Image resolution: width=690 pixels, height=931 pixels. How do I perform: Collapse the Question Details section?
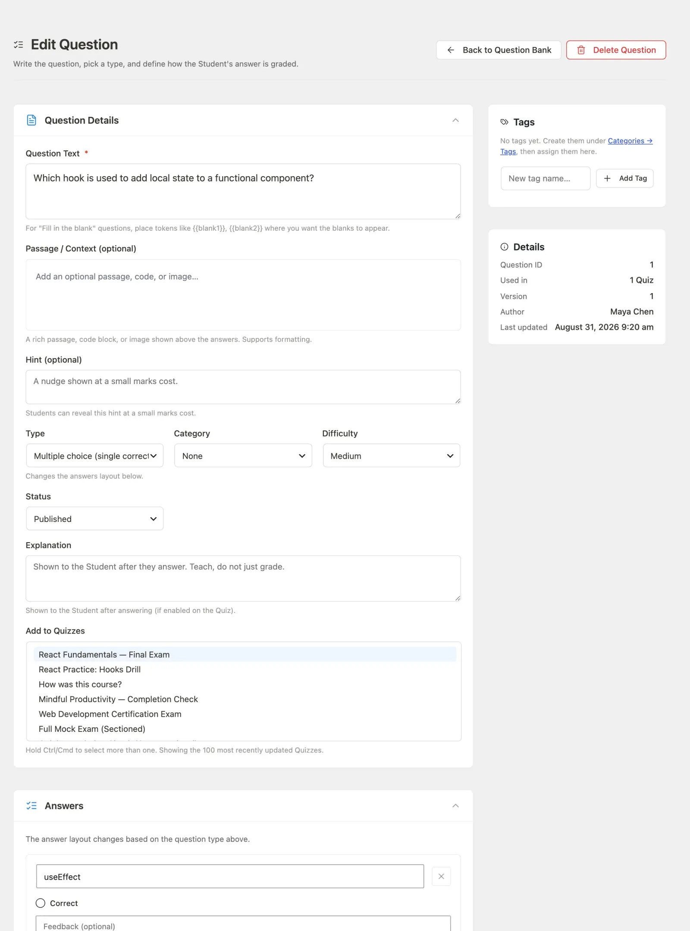click(x=455, y=120)
